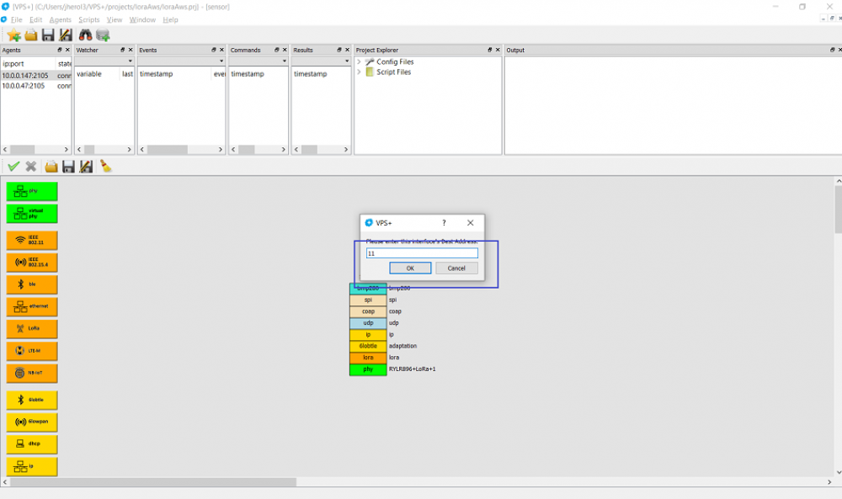
Task: Click Agents panel right scroll arrow
Action: [x=66, y=150]
